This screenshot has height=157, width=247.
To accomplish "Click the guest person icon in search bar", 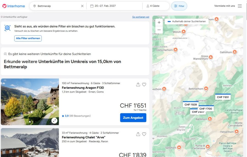I will click(148, 6).
